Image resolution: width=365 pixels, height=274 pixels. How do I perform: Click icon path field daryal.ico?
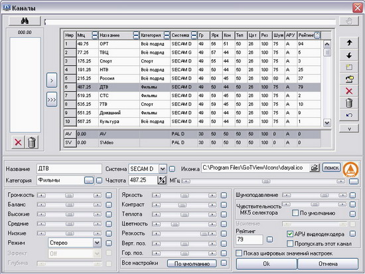point(256,168)
